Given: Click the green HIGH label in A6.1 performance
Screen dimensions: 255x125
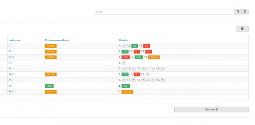Looking at the screenshot, I should (x=49, y=86).
